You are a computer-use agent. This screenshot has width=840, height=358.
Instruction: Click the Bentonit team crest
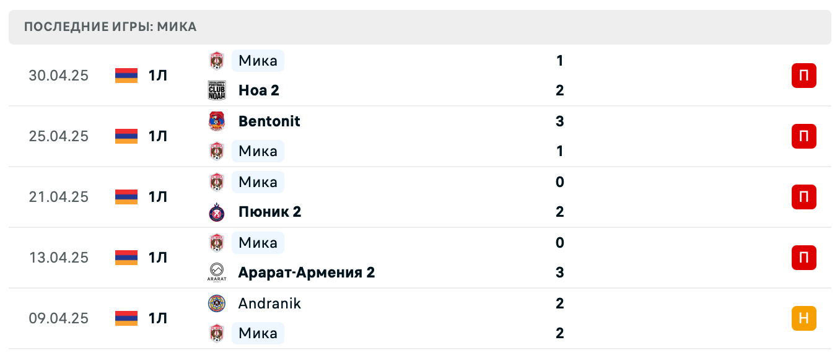tap(217, 121)
